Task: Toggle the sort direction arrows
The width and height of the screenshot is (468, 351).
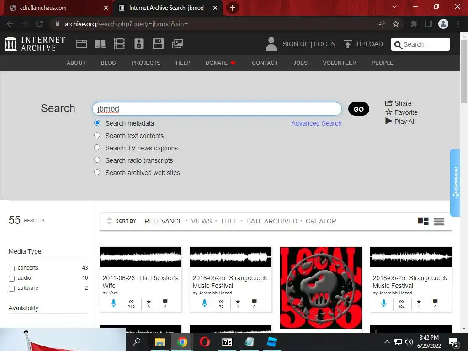Action: tap(109, 221)
